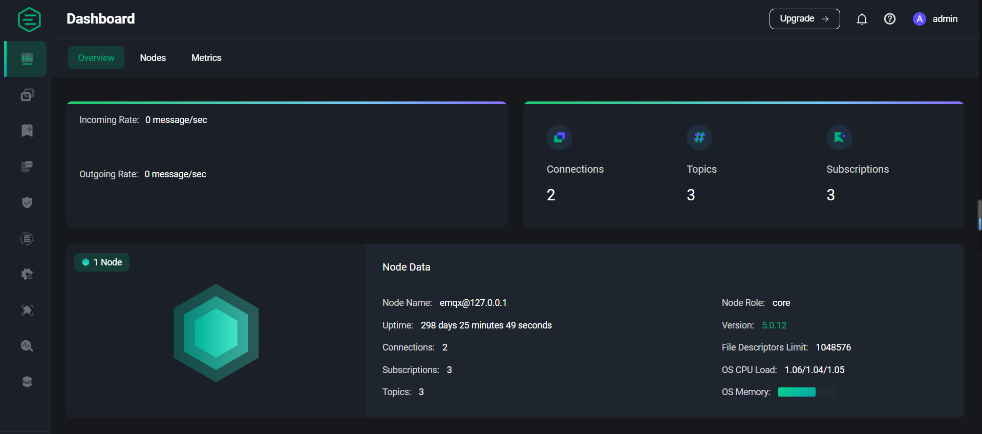Viewport: 982px width, 434px height.
Task: Click node name emqx@127.0.0.1
Action: 473,303
